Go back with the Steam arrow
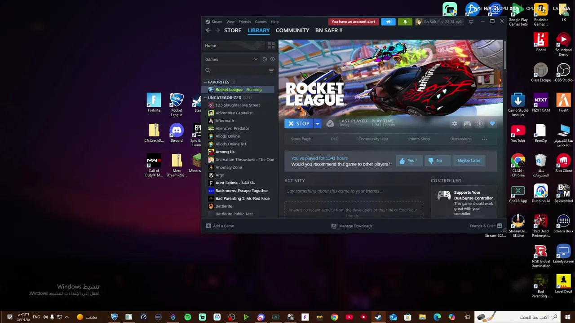This screenshot has height=323, width=575. coord(208,30)
